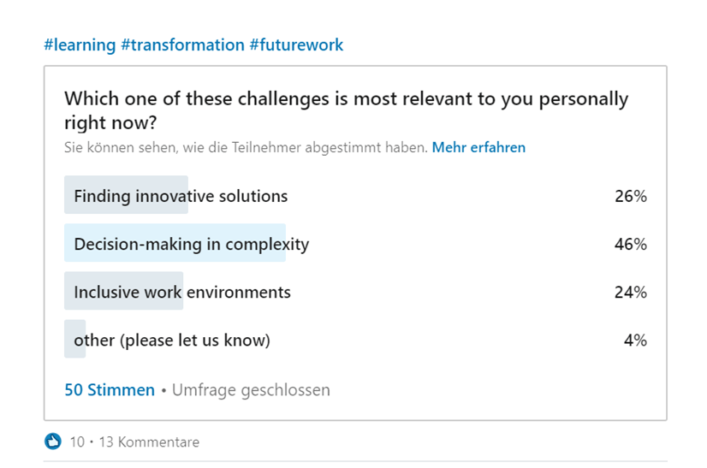The width and height of the screenshot is (707, 468).
Task: Open the '50 Stimmen' voters list
Action: (110, 390)
